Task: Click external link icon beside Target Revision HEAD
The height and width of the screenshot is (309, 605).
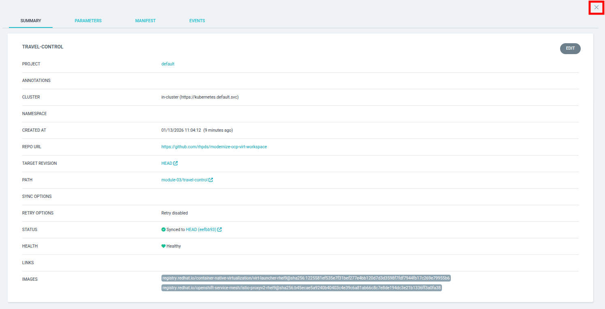Action: coord(176,163)
